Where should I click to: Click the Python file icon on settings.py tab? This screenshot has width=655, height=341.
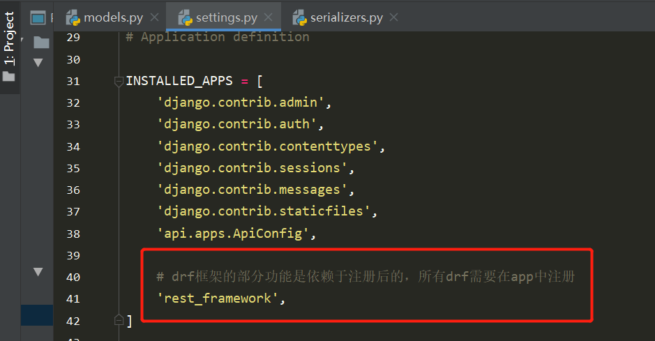coord(185,18)
